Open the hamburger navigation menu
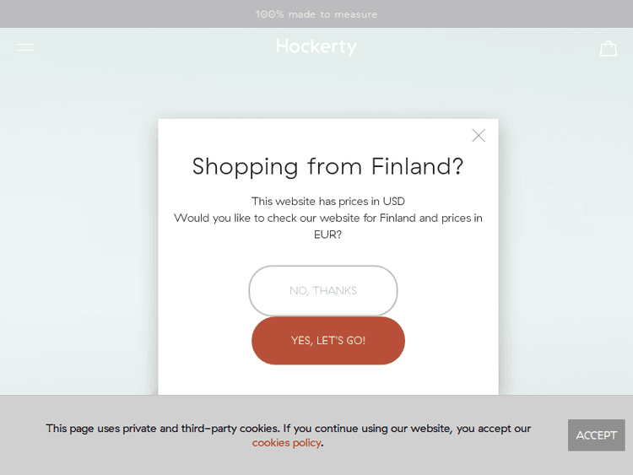633x475 pixels. 24,47
